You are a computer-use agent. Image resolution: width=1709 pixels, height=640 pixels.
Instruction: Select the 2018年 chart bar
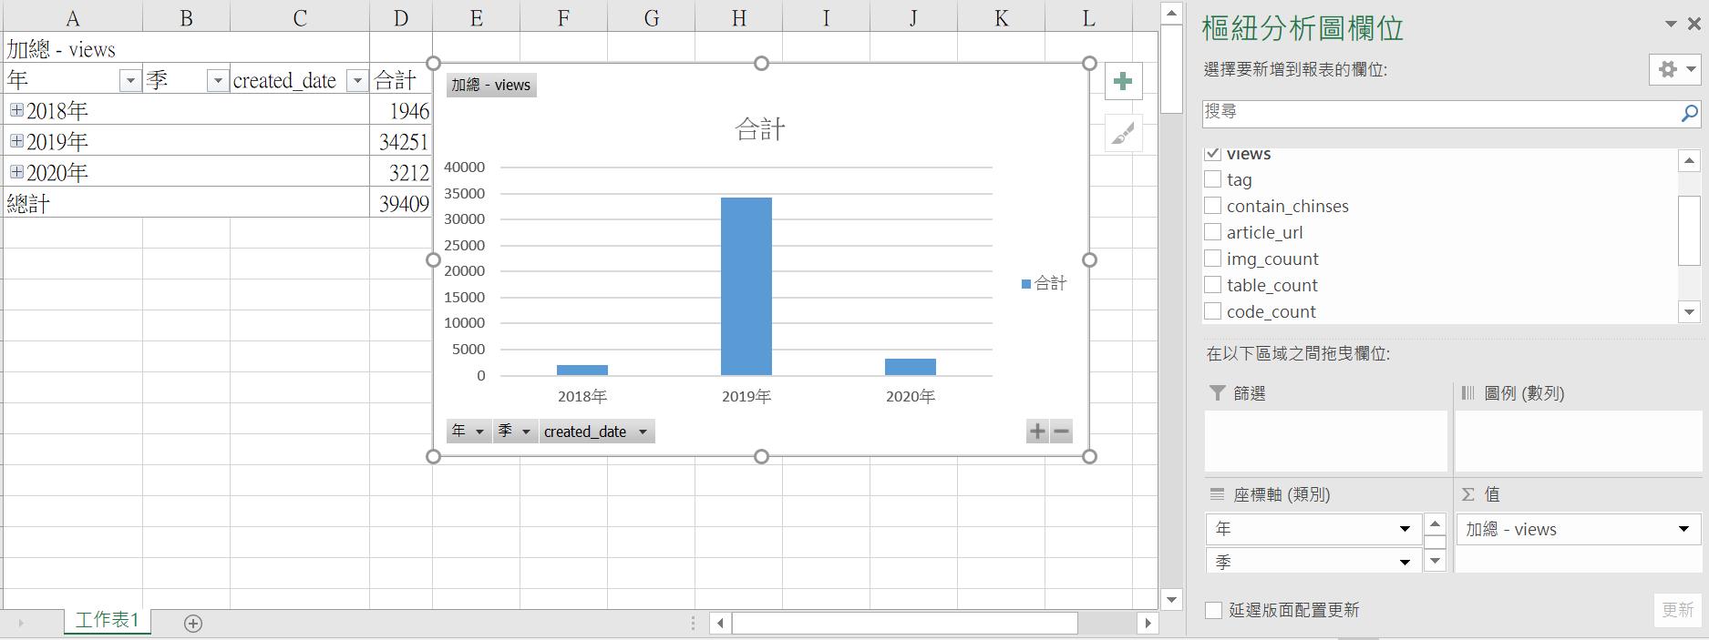coord(582,370)
